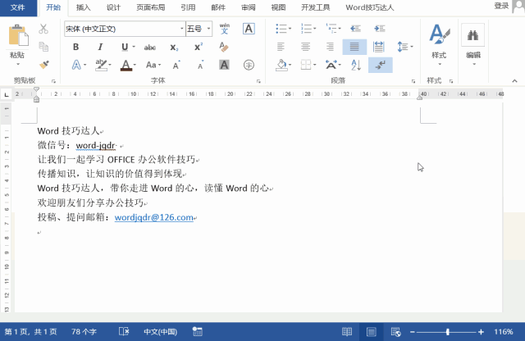Image resolution: width=525 pixels, height=341 pixels.
Task: Click zoom out minus button
Action: (412, 332)
